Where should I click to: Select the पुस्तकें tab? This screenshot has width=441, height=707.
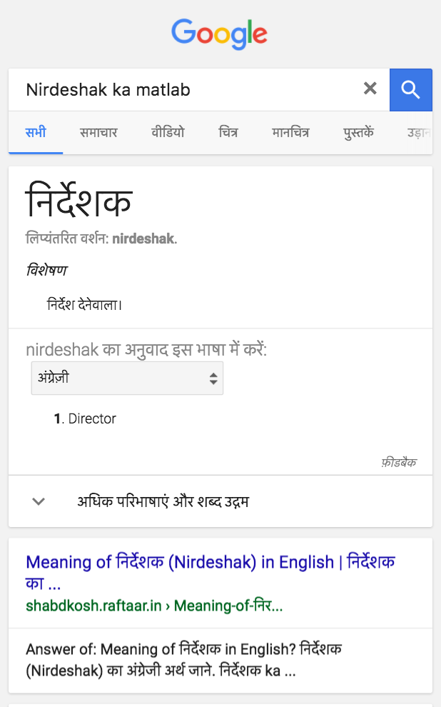point(358,133)
